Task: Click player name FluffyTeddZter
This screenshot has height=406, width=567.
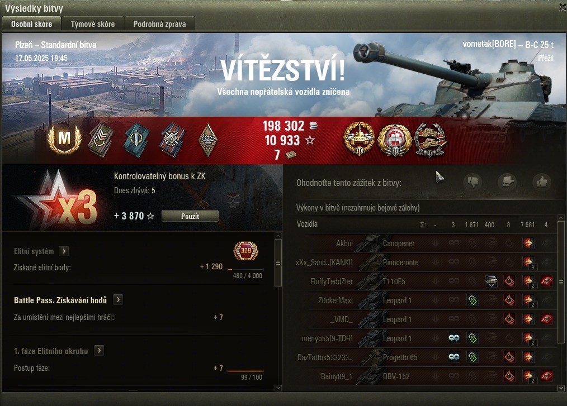Action: click(x=331, y=281)
